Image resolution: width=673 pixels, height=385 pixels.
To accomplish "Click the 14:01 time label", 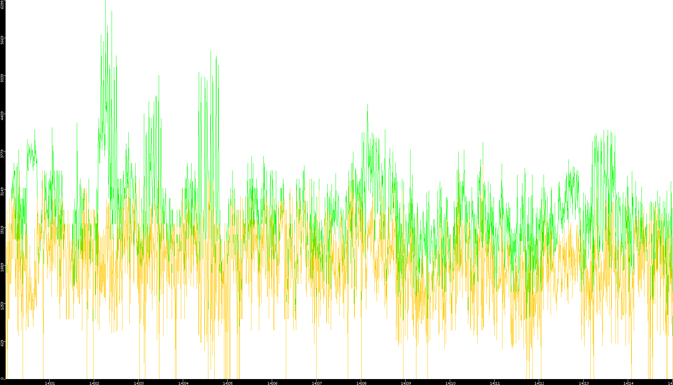I will tap(49, 383).
